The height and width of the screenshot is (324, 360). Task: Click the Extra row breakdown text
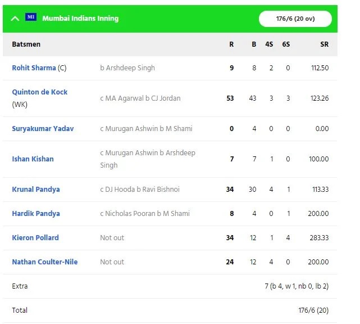[x=297, y=286]
